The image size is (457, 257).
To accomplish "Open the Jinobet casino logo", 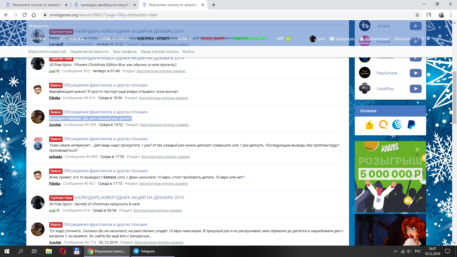I will (x=365, y=26).
